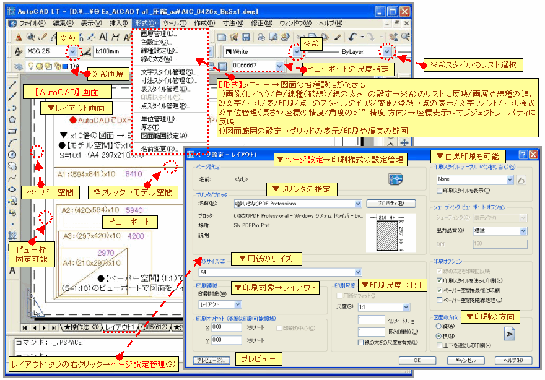Select the Circle draw tool
Viewport: 545px width, 380px height.
coord(12,155)
